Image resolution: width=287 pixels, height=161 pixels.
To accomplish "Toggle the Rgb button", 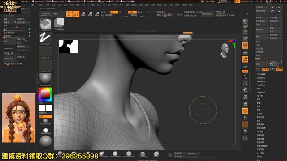I will click(114, 12).
